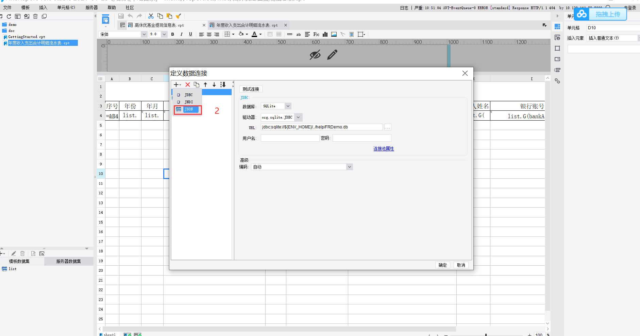Click into the URL field
The height and width of the screenshot is (336, 640).
[x=322, y=127]
